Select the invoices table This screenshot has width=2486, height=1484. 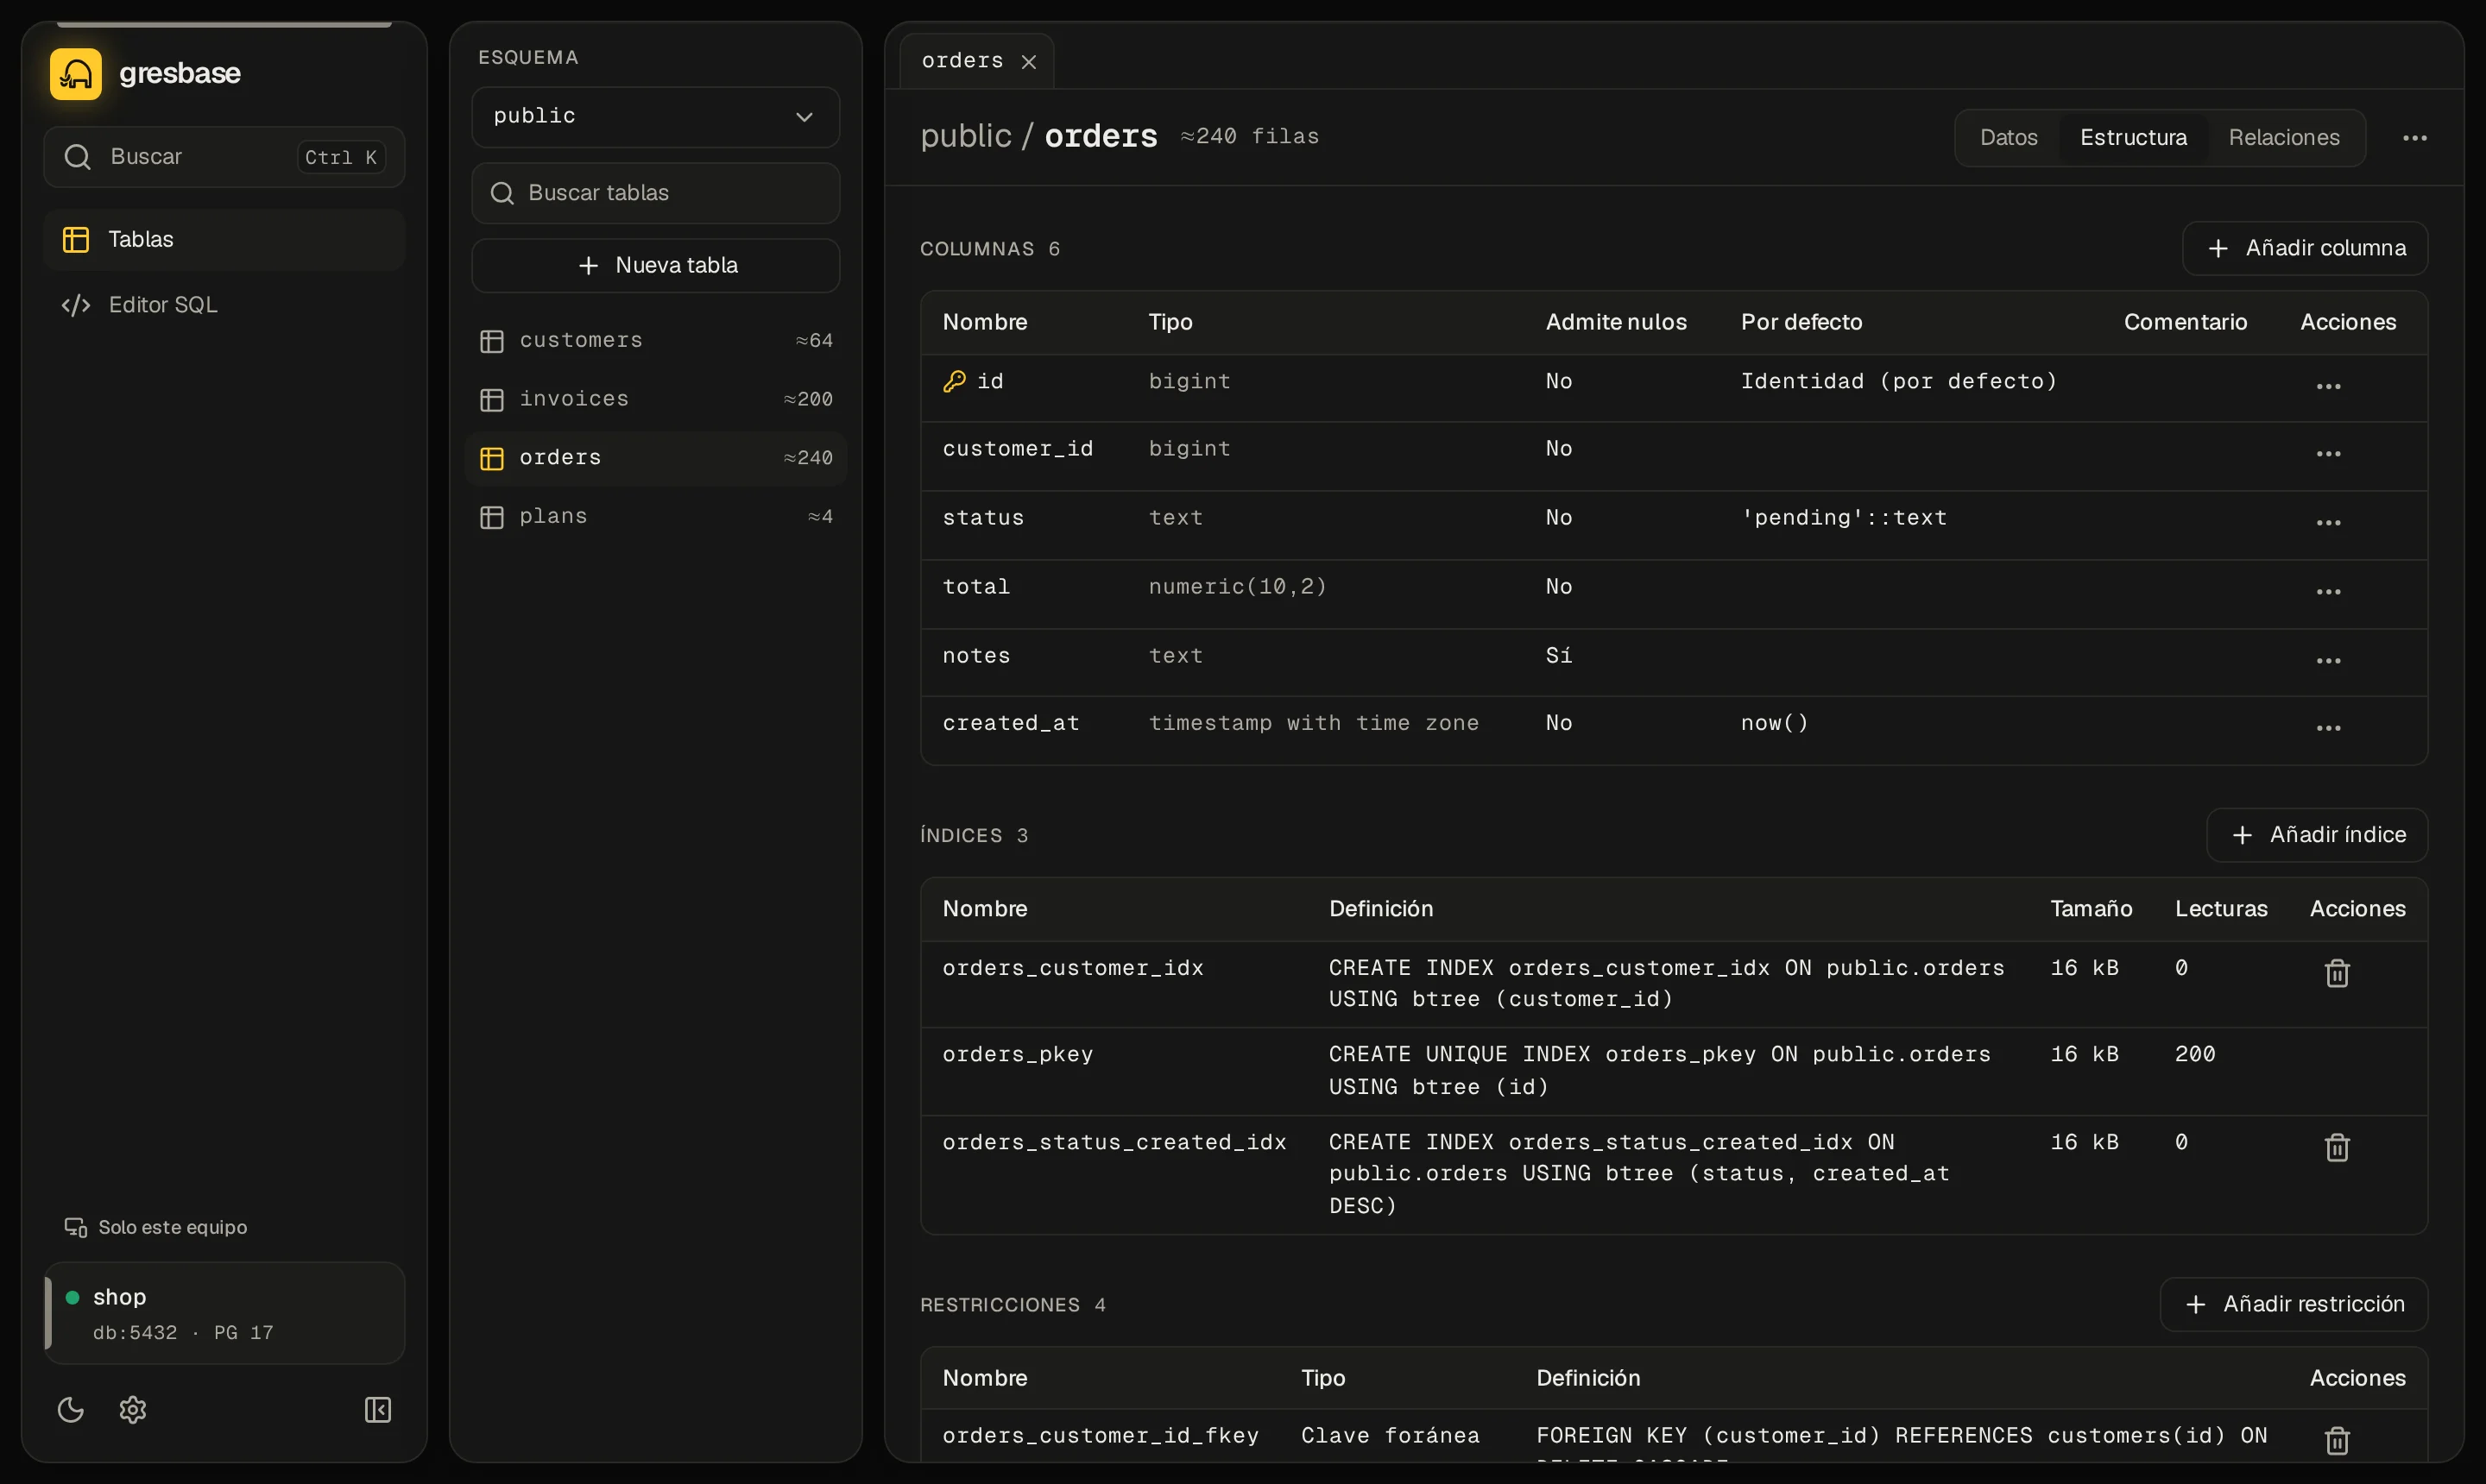coord(655,399)
